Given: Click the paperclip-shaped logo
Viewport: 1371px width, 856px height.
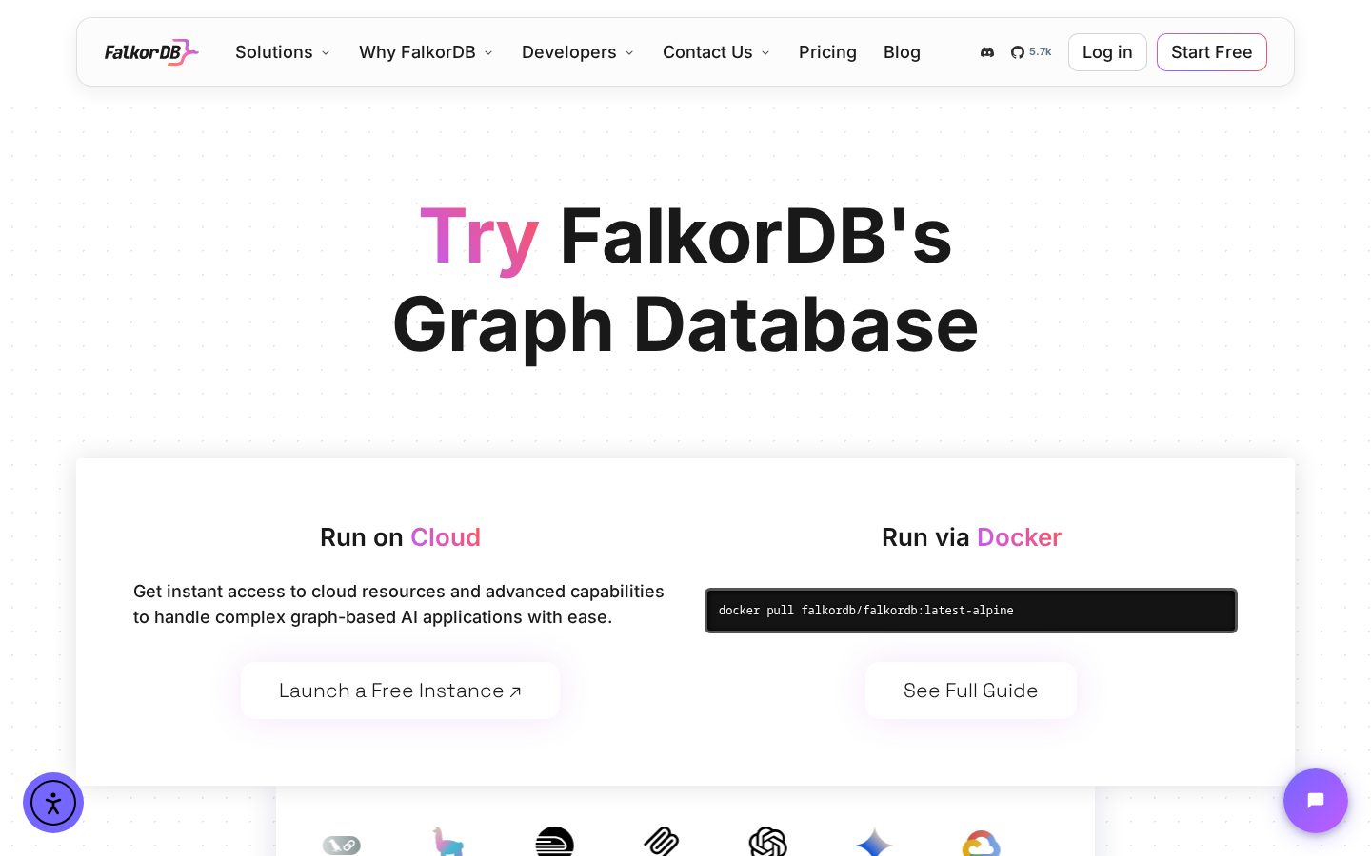Looking at the screenshot, I should tap(661, 843).
